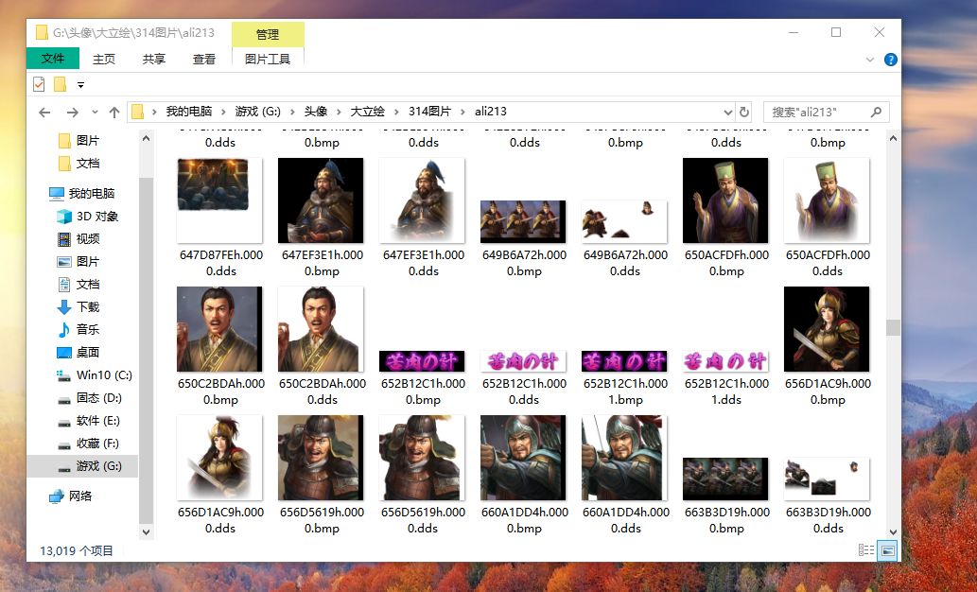The width and height of the screenshot is (977, 592).
Task: Click 314图片 breadcrumb in address bar
Action: (429, 112)
